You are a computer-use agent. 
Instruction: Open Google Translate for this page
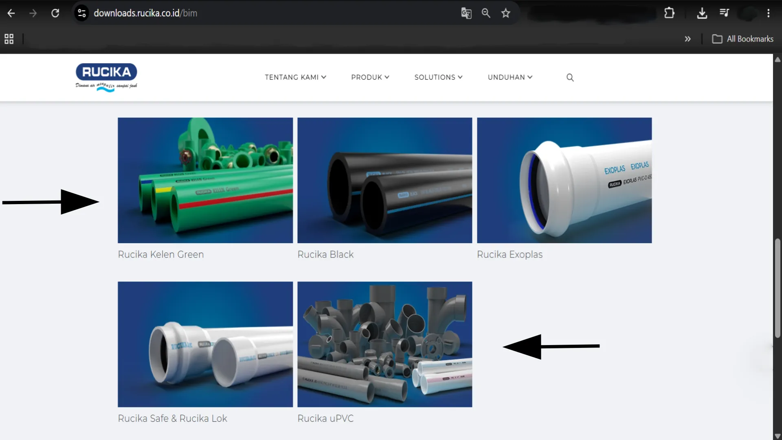pos(466,13)
